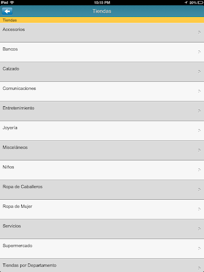
Task: Select the Comunicaciones row
Action: (x=102, y=91)
